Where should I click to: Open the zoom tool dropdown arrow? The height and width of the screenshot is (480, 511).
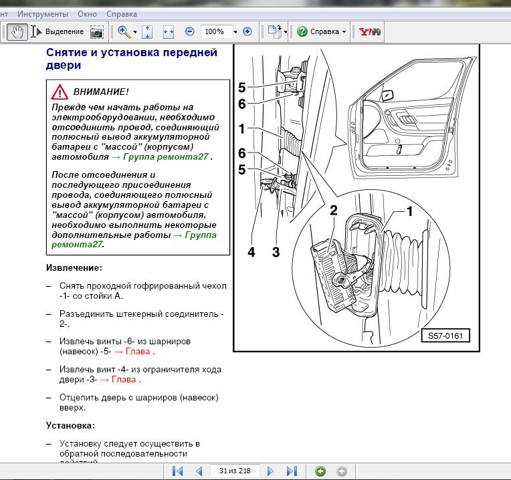click(135, 32)
